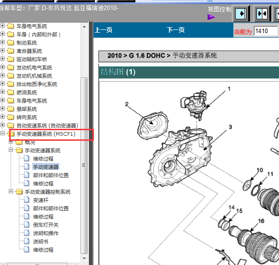The image size is (279, 265).
Task: Select 悬架系统 folder icon
Action: 11,109
